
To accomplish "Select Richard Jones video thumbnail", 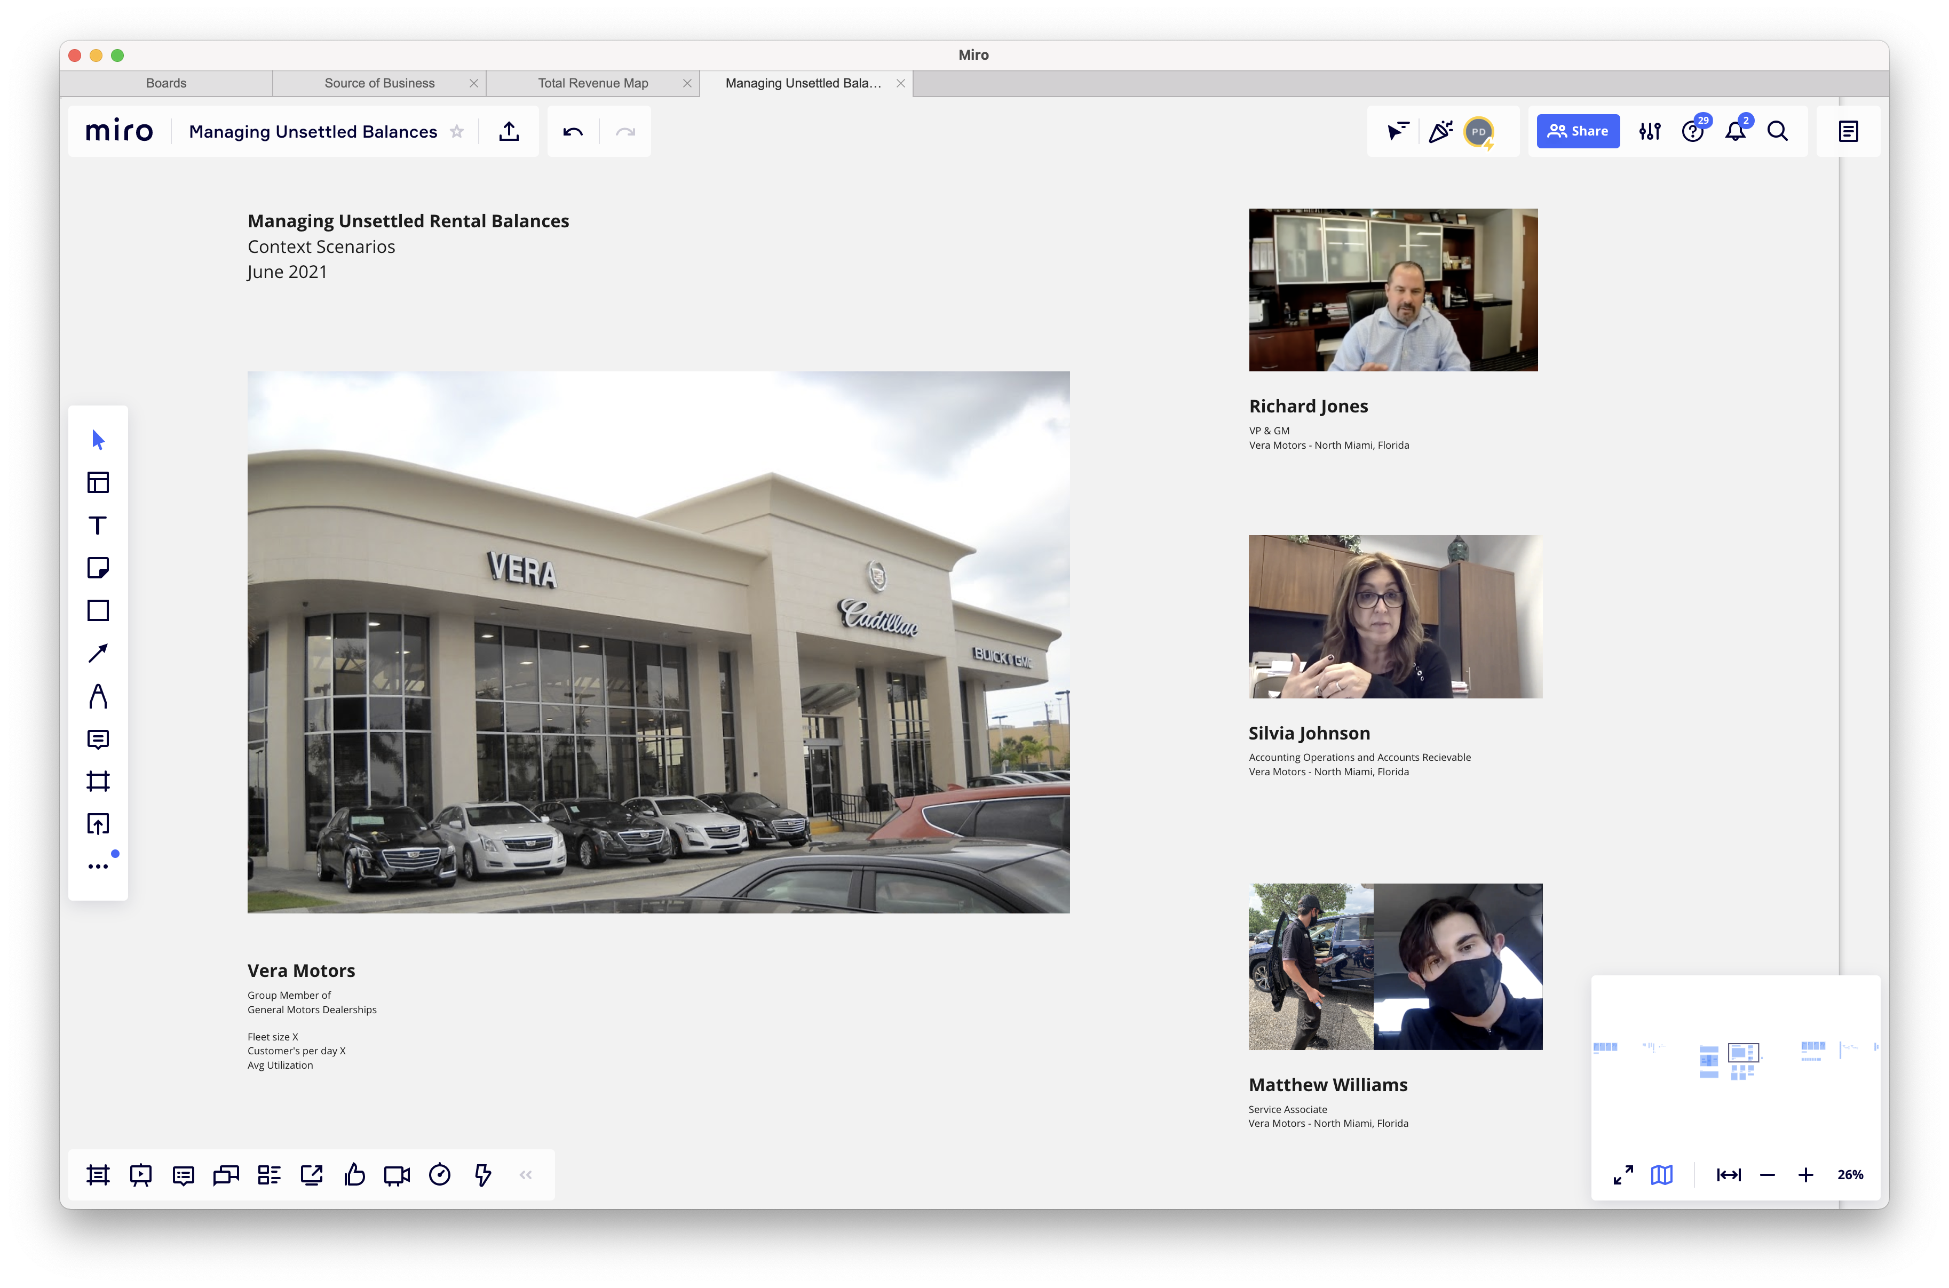I will click(1393, 290).
